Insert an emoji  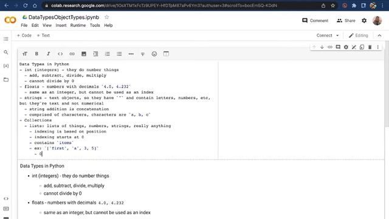[x=154, y=54]
